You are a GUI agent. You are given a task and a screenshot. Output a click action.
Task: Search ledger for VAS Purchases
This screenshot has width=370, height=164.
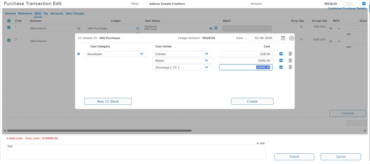coord(137,28)
